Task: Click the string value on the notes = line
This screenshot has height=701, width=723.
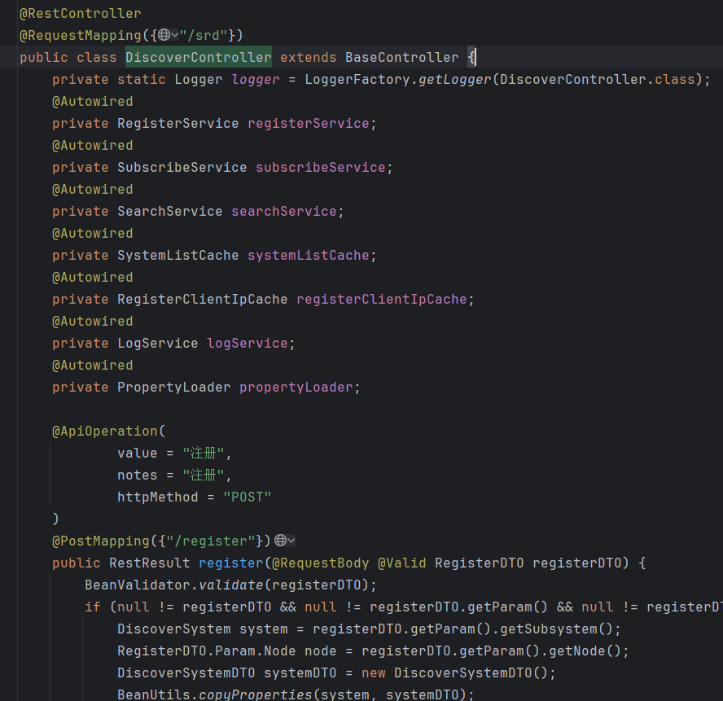Action: [204, 475]
